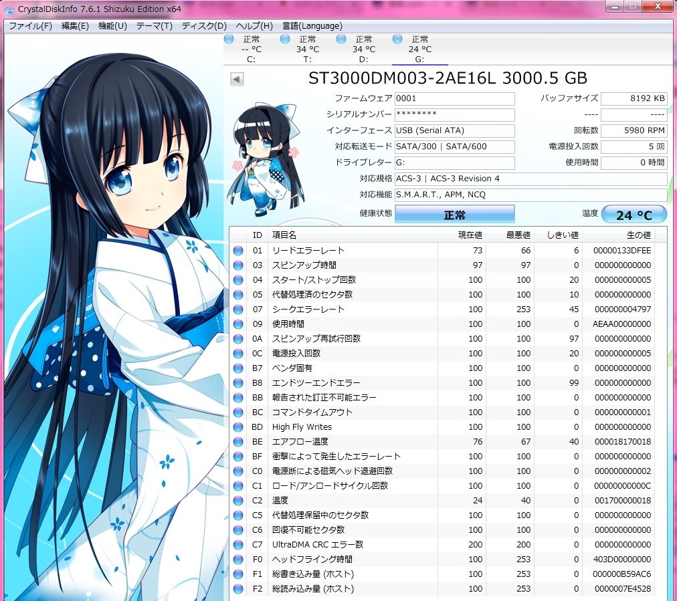Viewport: 677px width, 601px height.
Task: Click the 24 °C temperature button
Action: (634, 215)
